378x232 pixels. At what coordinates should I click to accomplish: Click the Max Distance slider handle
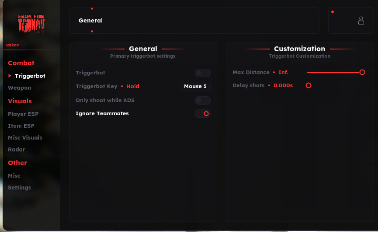tap(362, 72)
